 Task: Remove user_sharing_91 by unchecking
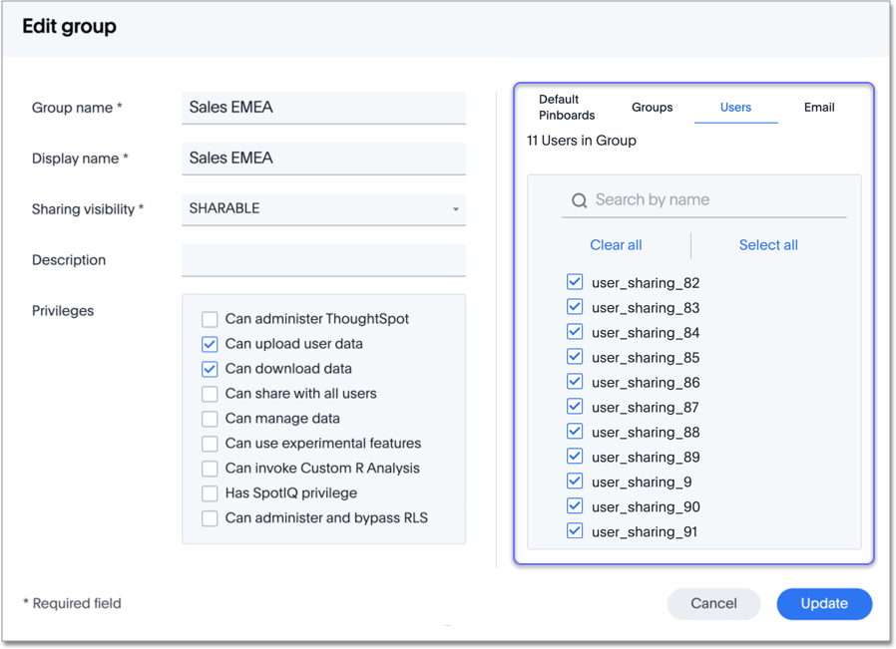click(575, 531)
